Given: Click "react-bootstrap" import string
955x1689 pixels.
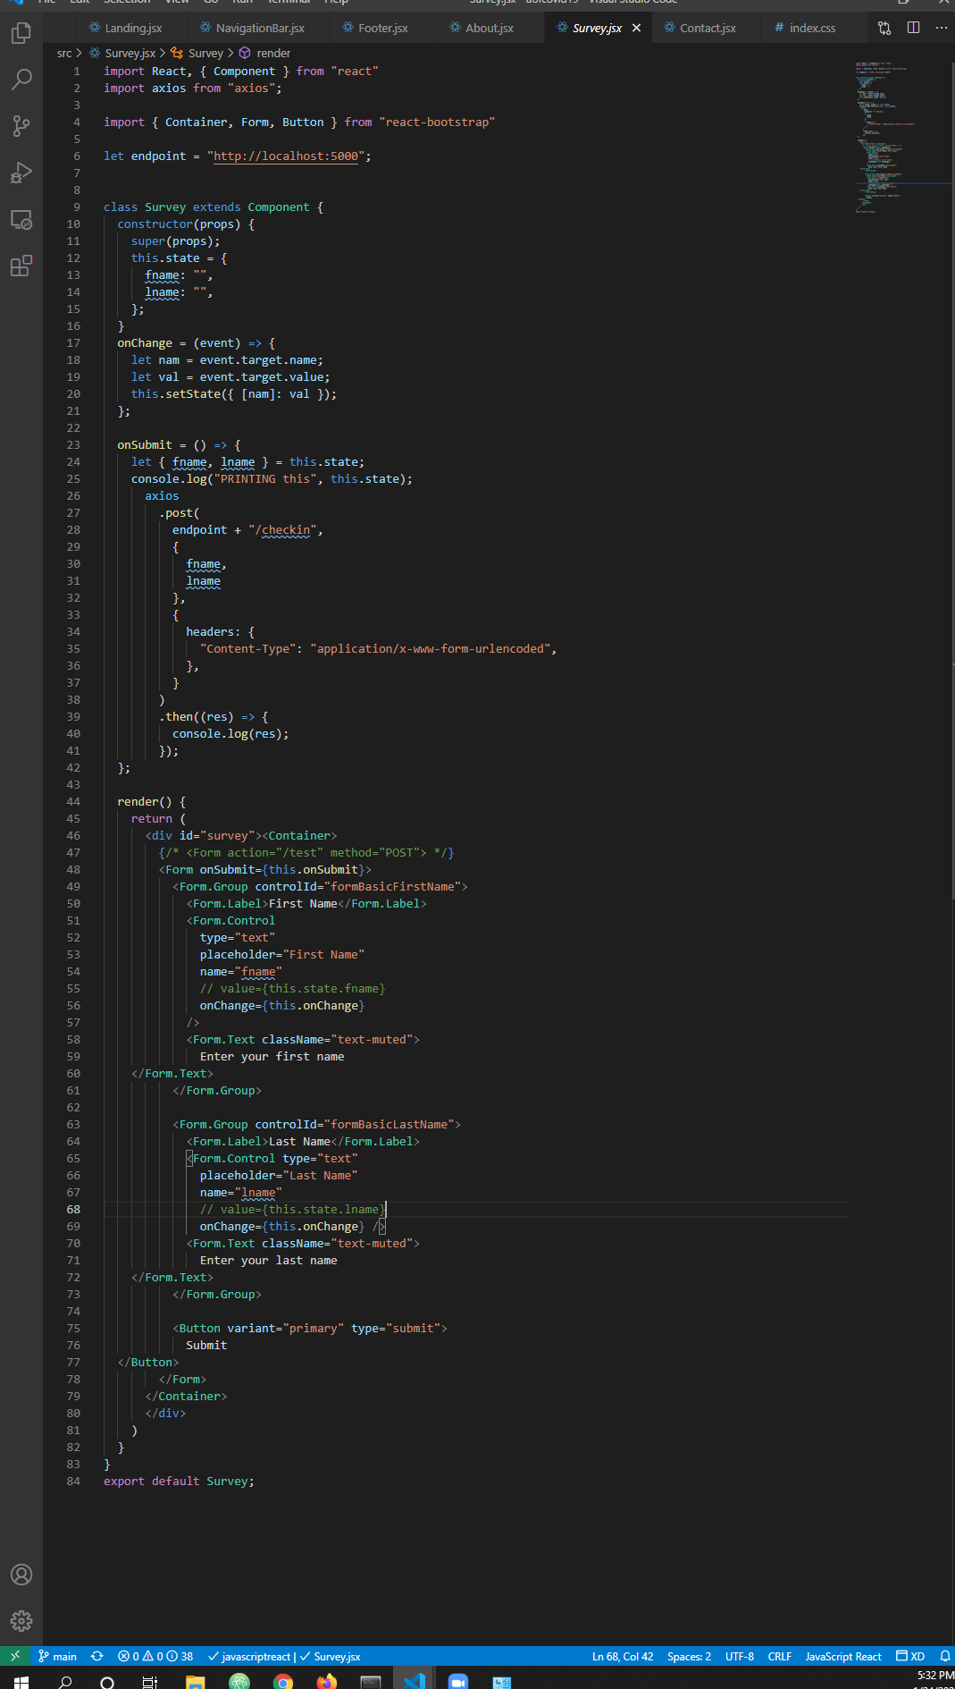Looking at the screenshot, I should coord(437,122).
